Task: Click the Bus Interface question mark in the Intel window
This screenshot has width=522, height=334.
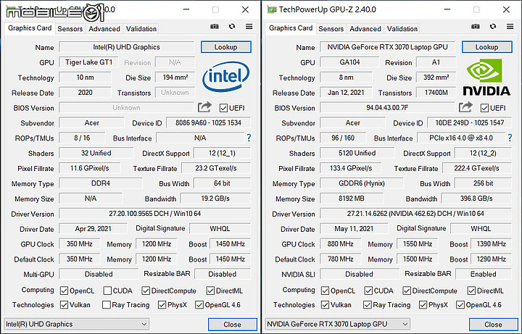Action: click(249, 138)
